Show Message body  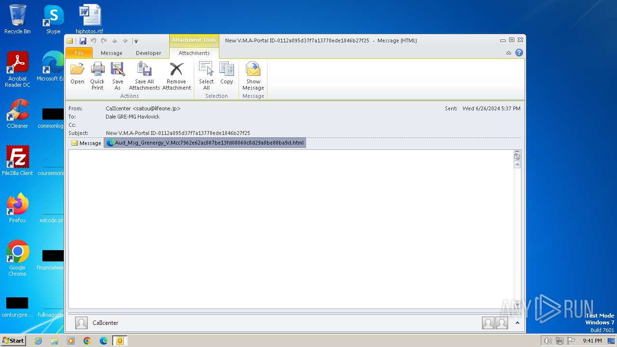[253, 76]
